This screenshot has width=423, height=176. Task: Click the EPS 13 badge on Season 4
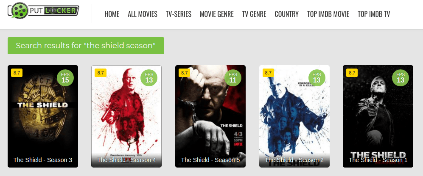(x=149, y=78)
